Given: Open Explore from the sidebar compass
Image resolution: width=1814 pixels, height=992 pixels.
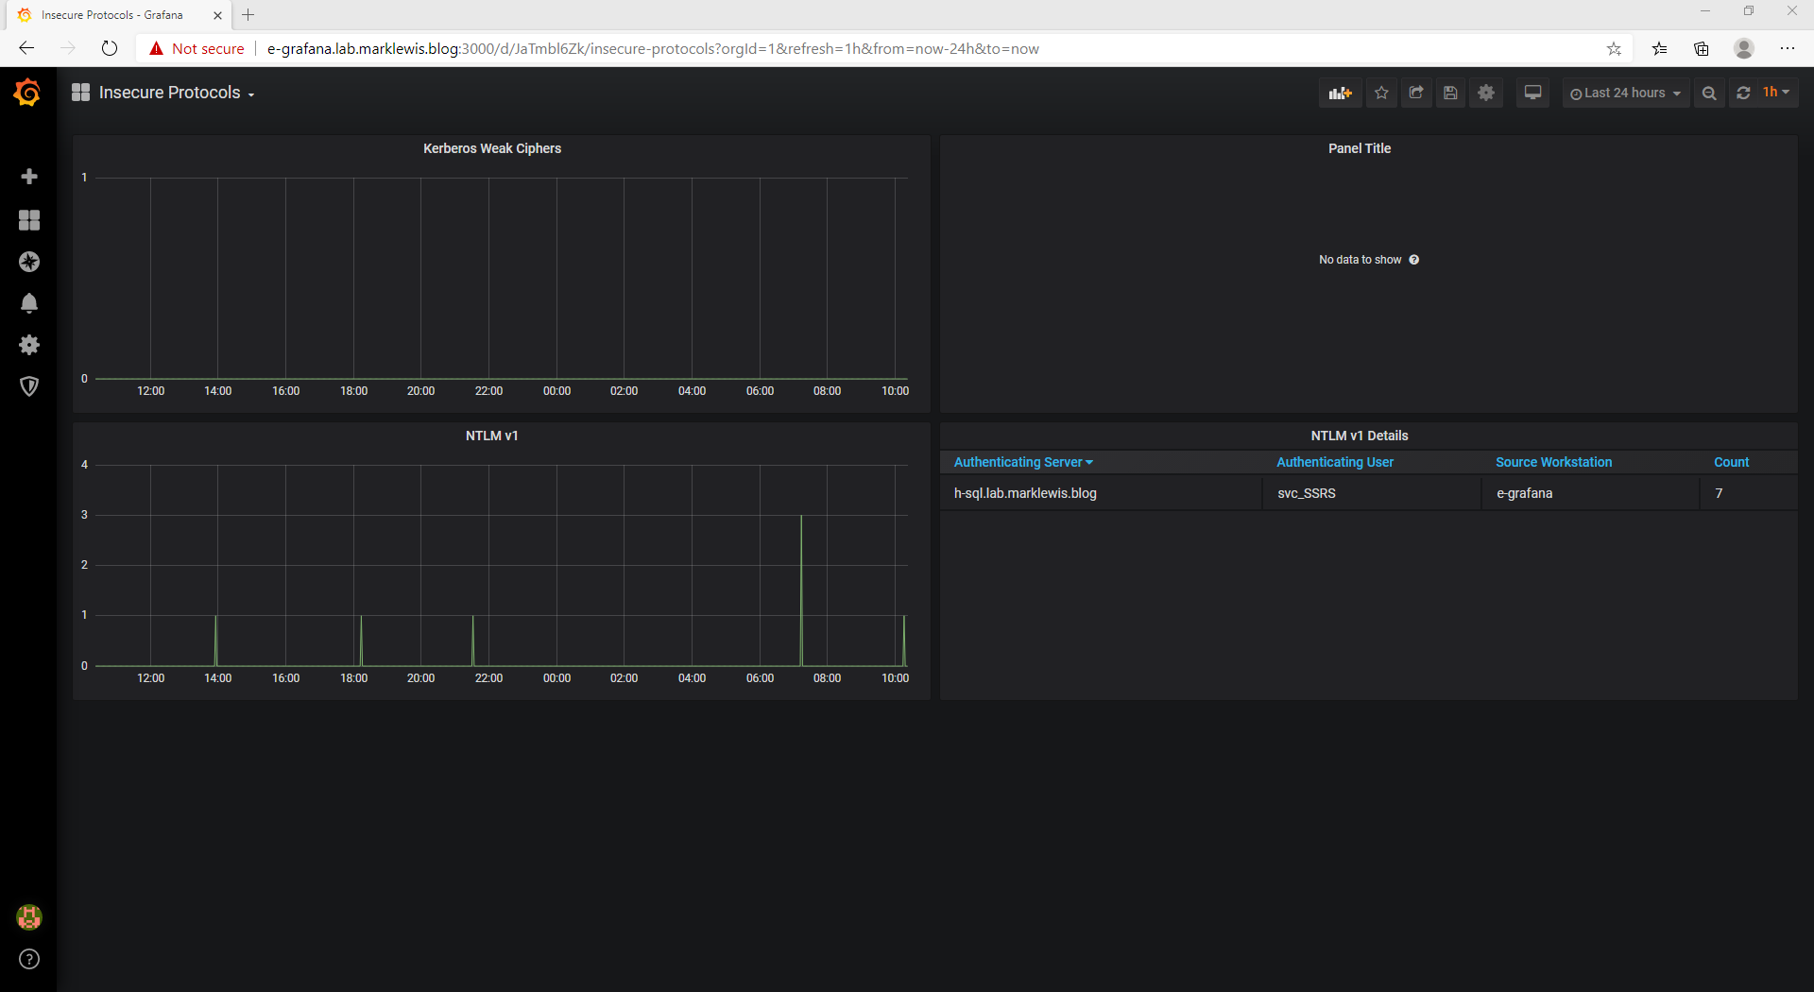Looking at the screenshot, I should click(29, 262).
